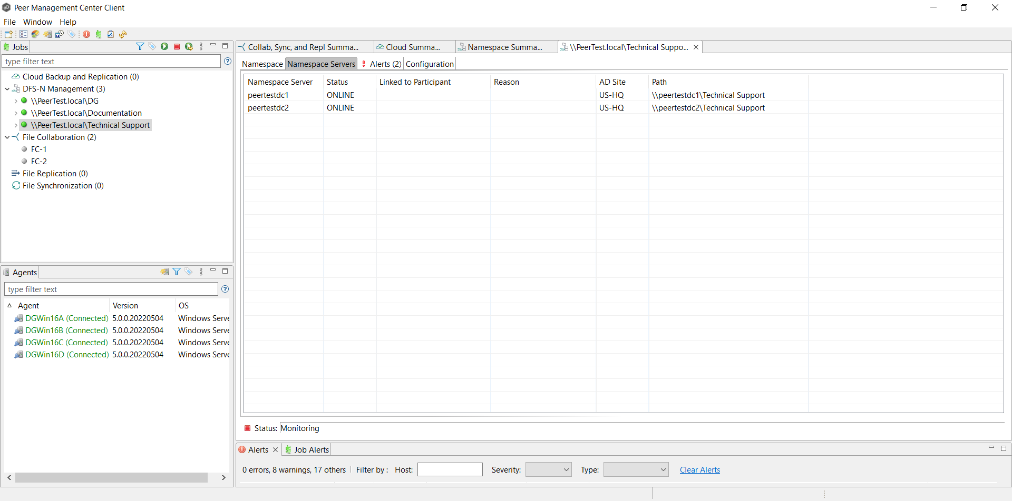Stop the job with the red square icon
Screen dimensions: 1012x501
pyautogui.click(x=177, y=46)
